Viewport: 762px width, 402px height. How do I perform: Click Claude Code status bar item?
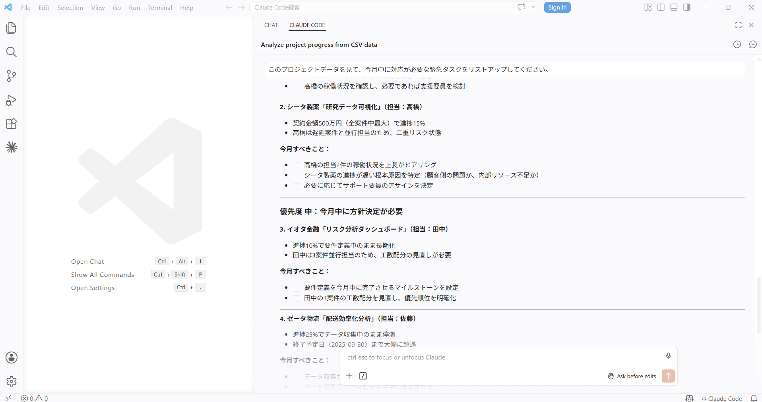722,398
